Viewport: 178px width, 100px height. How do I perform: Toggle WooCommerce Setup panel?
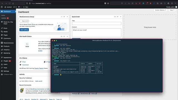[x=67, y=17]
